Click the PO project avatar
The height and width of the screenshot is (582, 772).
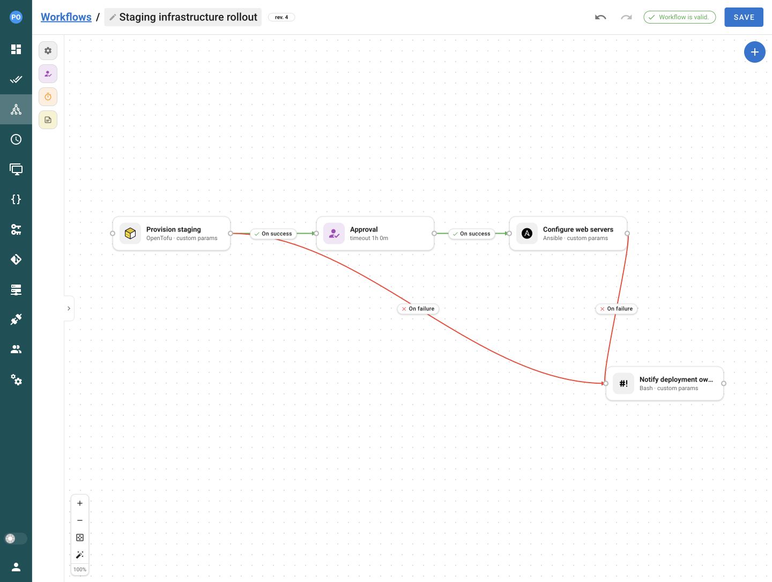click(16, 17)
